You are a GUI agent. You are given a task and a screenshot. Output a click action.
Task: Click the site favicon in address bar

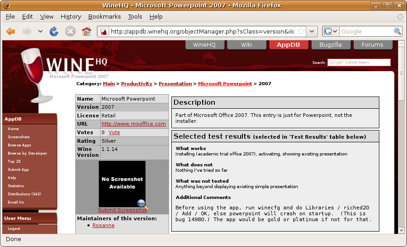click(x=104, y=32)
